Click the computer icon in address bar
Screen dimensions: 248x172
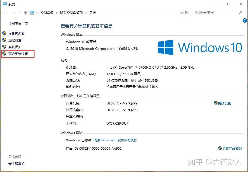click(32, 13)
